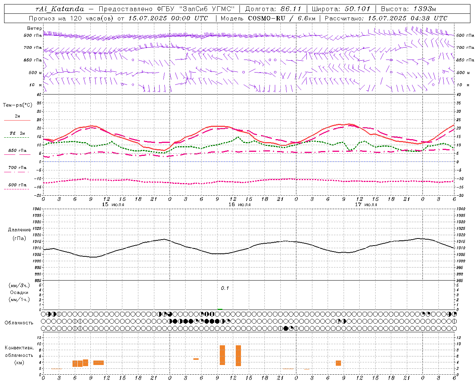Click the dashed line sample under Td 2м
Screen dimensions: 476x381
pos(16,138)
